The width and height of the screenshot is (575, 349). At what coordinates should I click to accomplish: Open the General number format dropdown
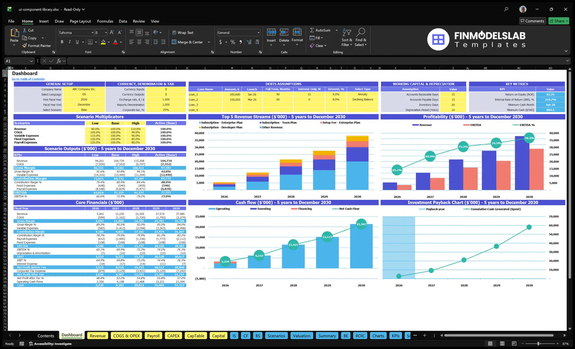(x=258, y=33)
